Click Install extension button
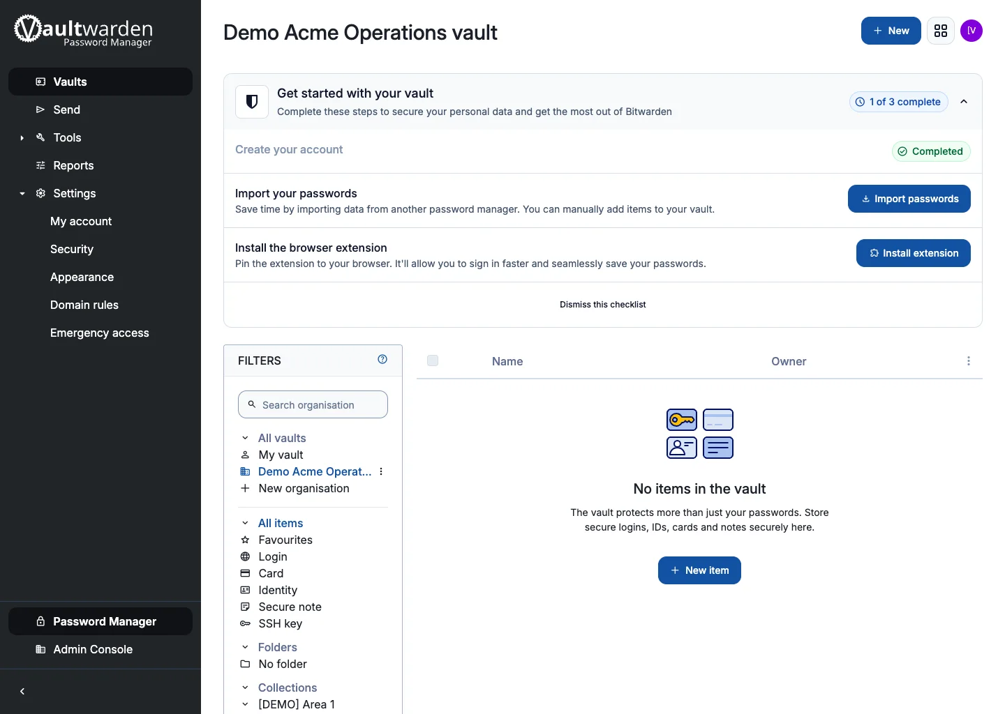Viewport: 1005px width, 714px height. pyautogui.click(x=914, y=253)
